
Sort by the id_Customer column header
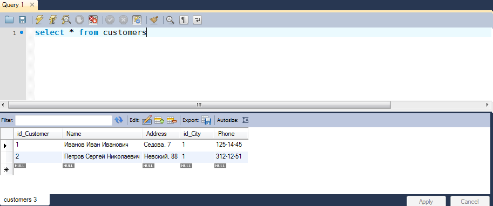(38, 134)
